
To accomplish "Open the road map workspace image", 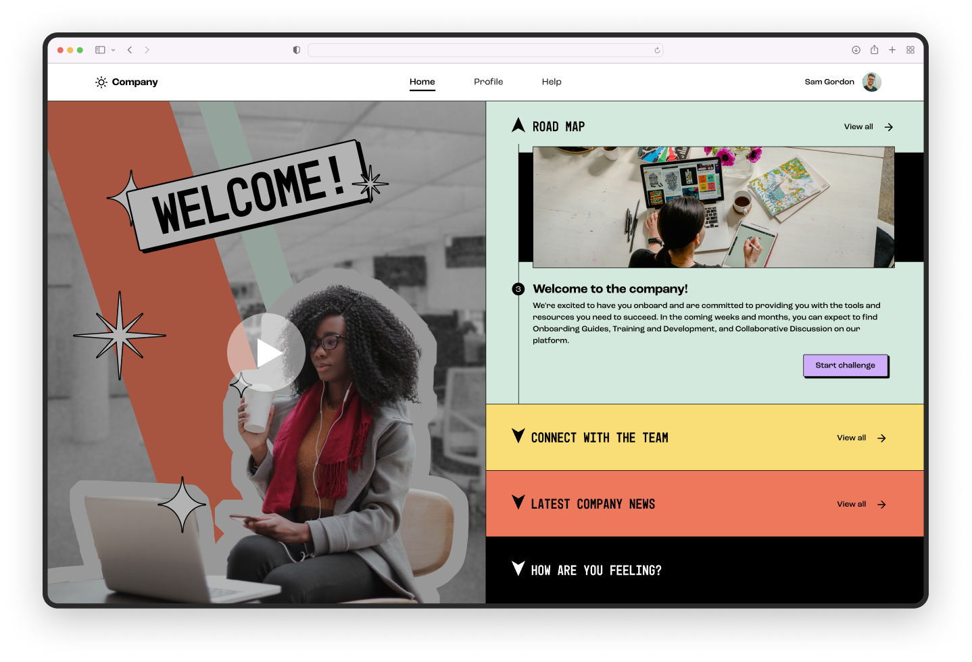I will coord(713,207).
